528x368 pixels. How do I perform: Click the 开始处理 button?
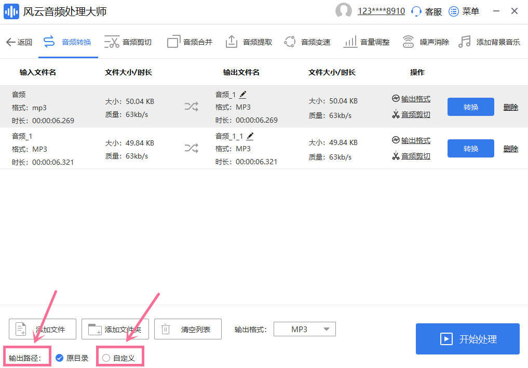468,339
